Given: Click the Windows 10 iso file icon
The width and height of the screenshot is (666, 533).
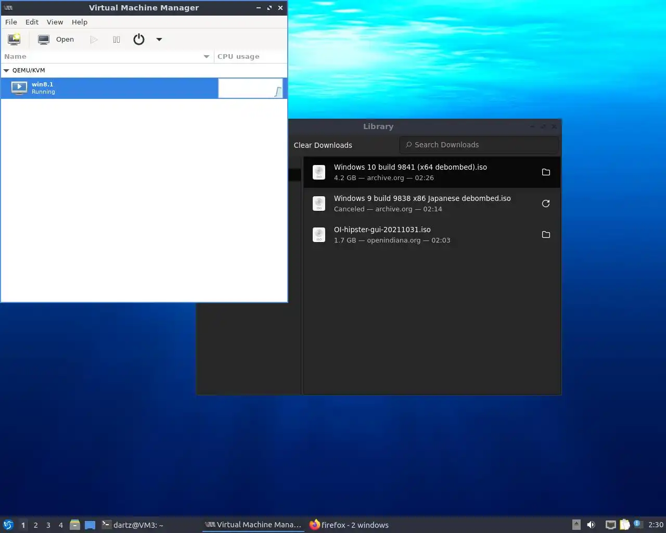Looking at the screenshot, I should click(319, 172).
